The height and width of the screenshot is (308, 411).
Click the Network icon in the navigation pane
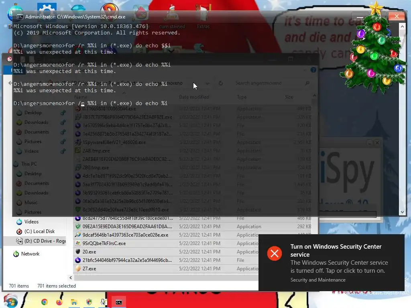pyautogui.click(x=16, y=254)
